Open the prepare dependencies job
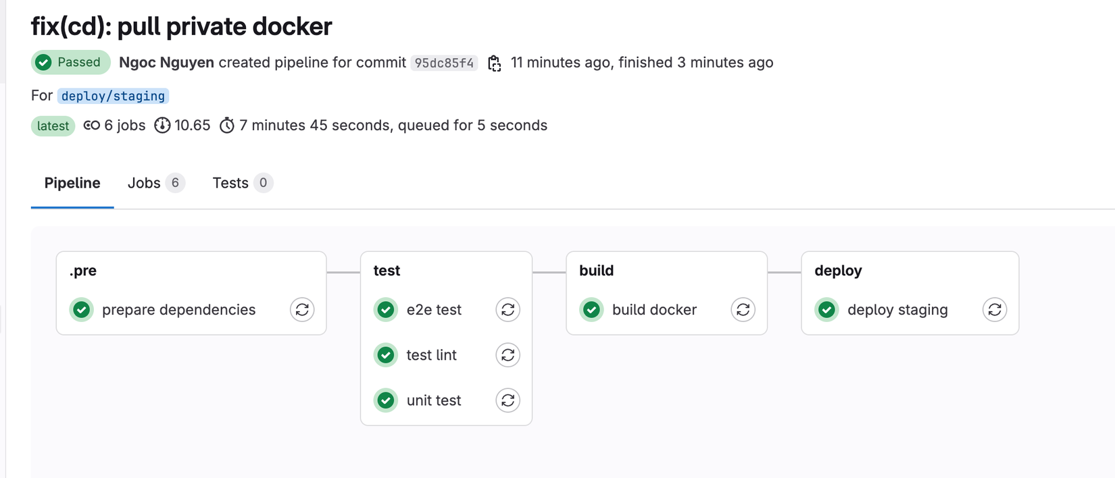This screenshot has width=1115, height=478. coord(178,310)
